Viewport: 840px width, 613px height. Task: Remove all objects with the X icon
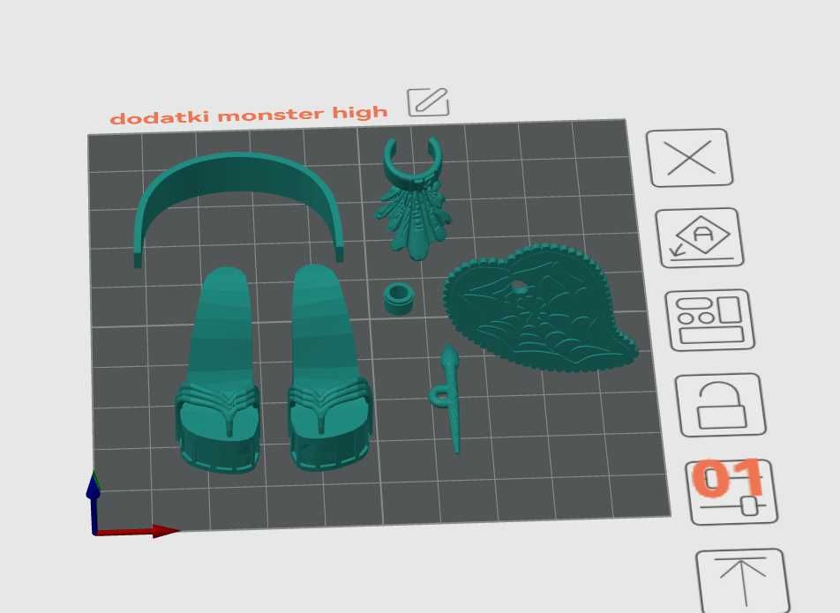tap(689, 157)
